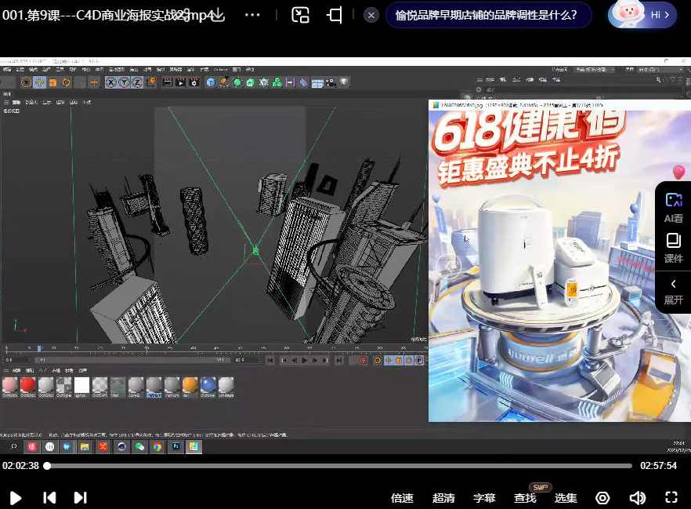Click the Photoshop icon in the taskbar
This screenshot has height=509, width=691.
(175, 446)
